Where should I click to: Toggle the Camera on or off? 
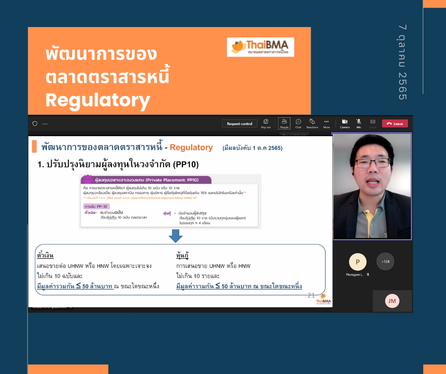pos(345,123)
